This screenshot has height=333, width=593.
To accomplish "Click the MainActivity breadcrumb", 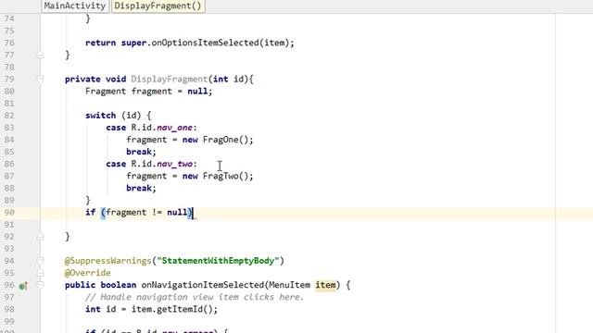I will (75, 6).
